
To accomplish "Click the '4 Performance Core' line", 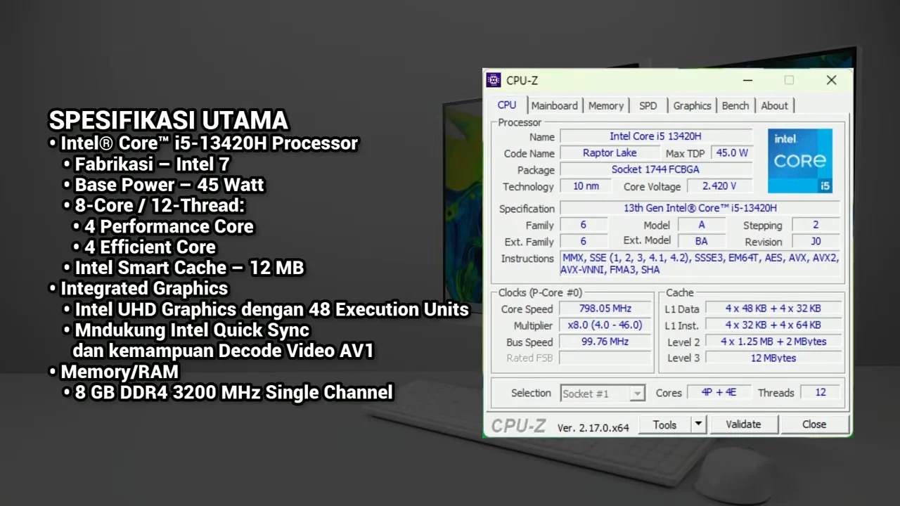I will coord(169,226).
